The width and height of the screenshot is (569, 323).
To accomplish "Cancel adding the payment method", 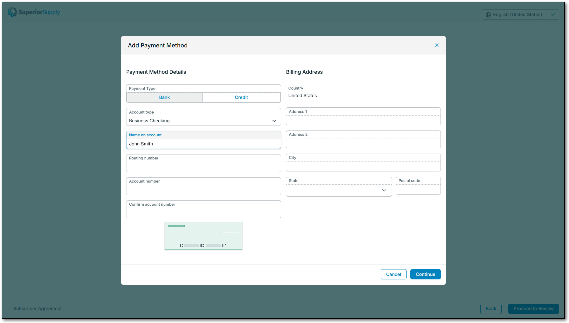I will pyautogui.click(x=393, y=274).
